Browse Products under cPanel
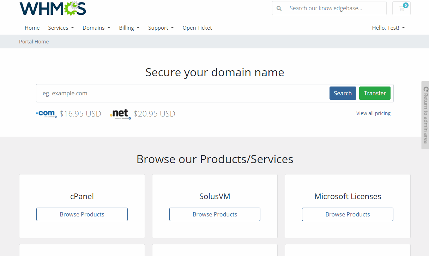 (x=82, y=214)
